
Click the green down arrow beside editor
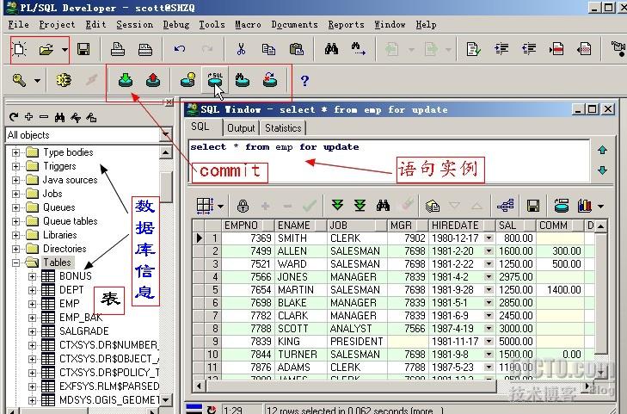602,170
